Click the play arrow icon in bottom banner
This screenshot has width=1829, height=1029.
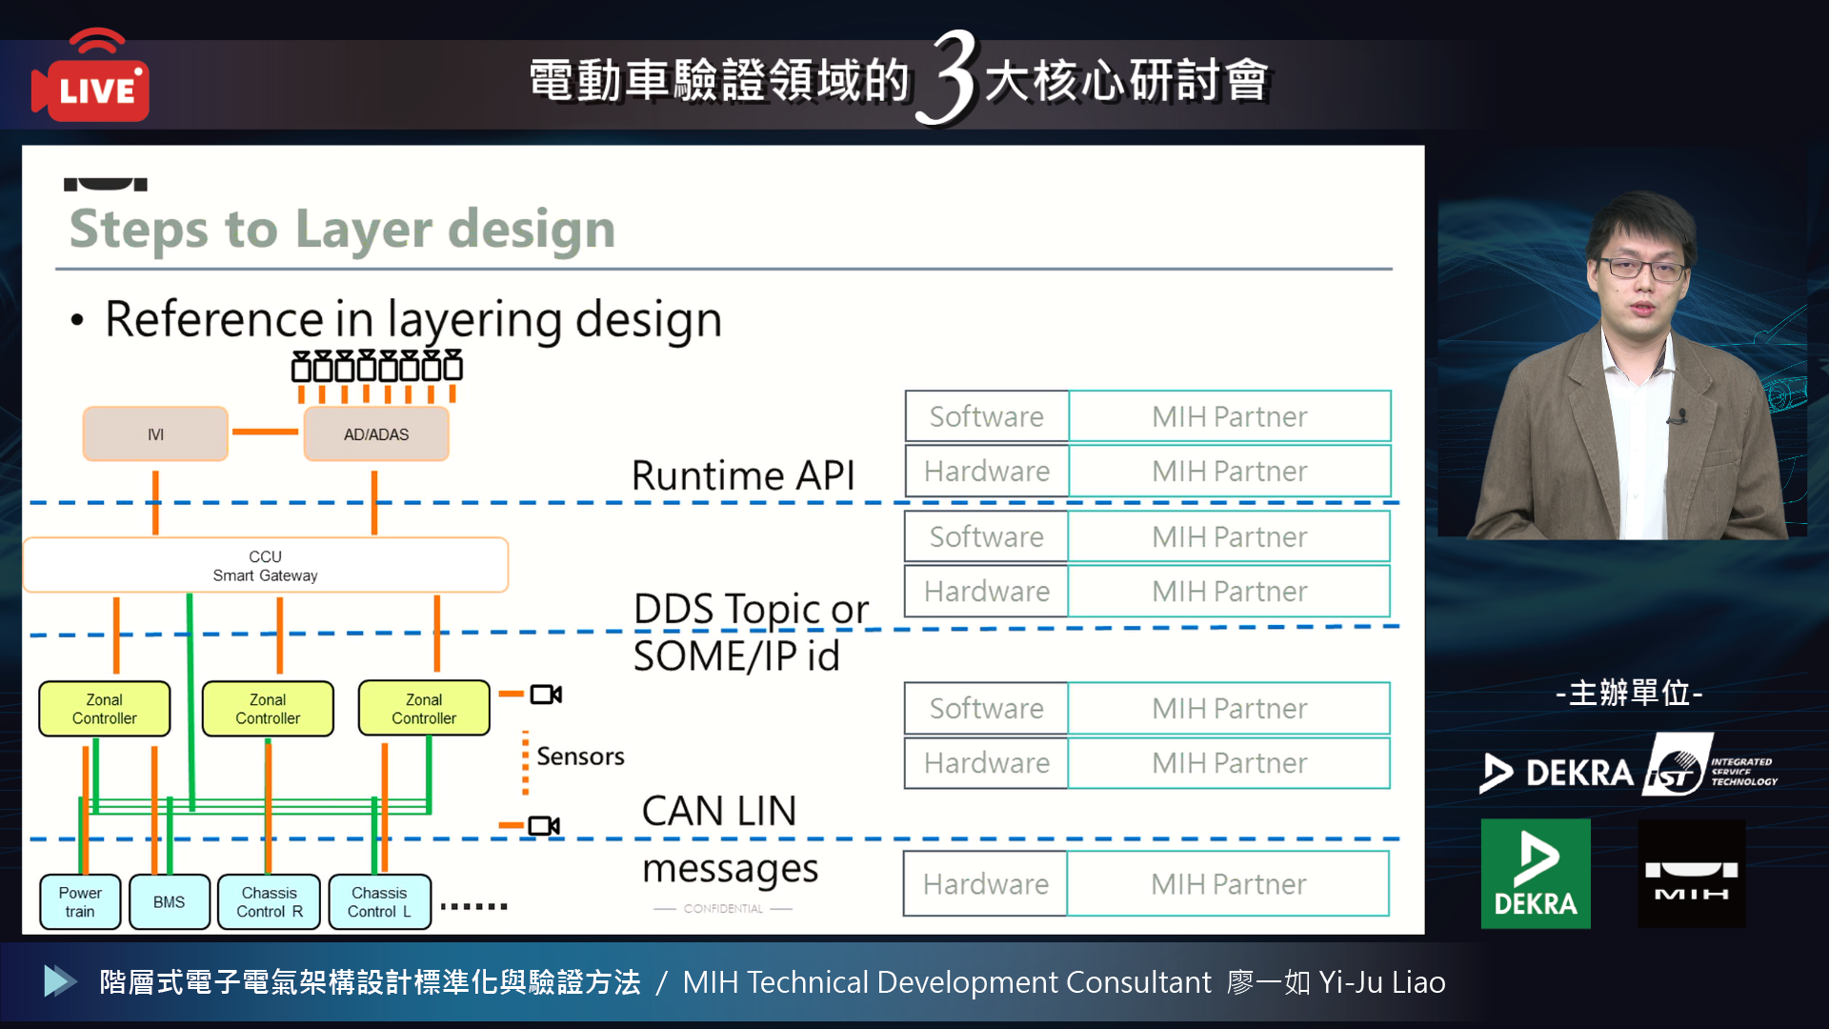point(60,981)
